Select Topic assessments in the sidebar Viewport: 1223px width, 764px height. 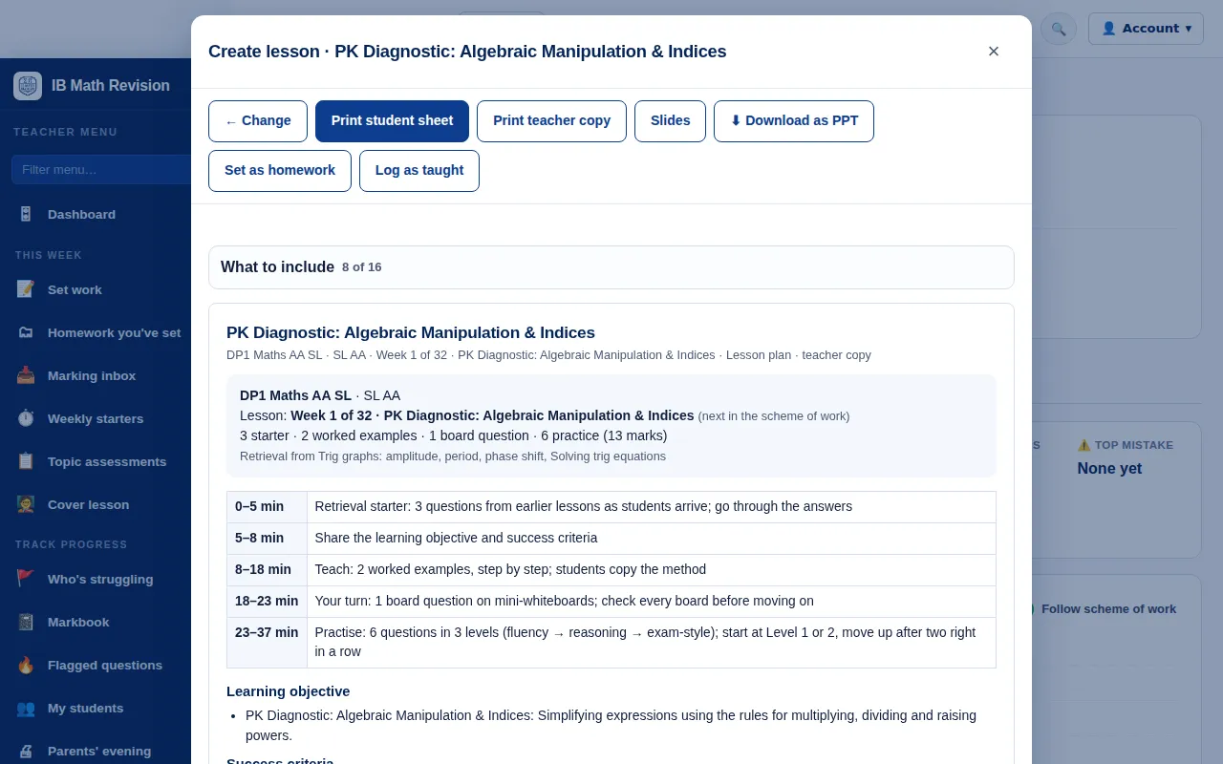96,461
